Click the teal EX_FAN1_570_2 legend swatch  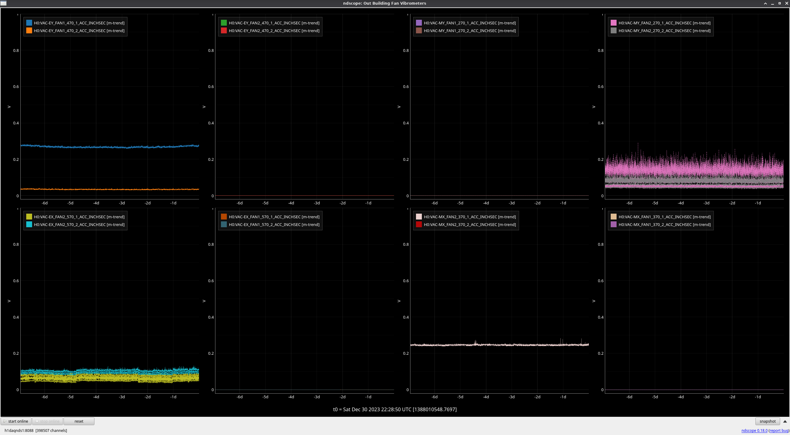(224, 224)
